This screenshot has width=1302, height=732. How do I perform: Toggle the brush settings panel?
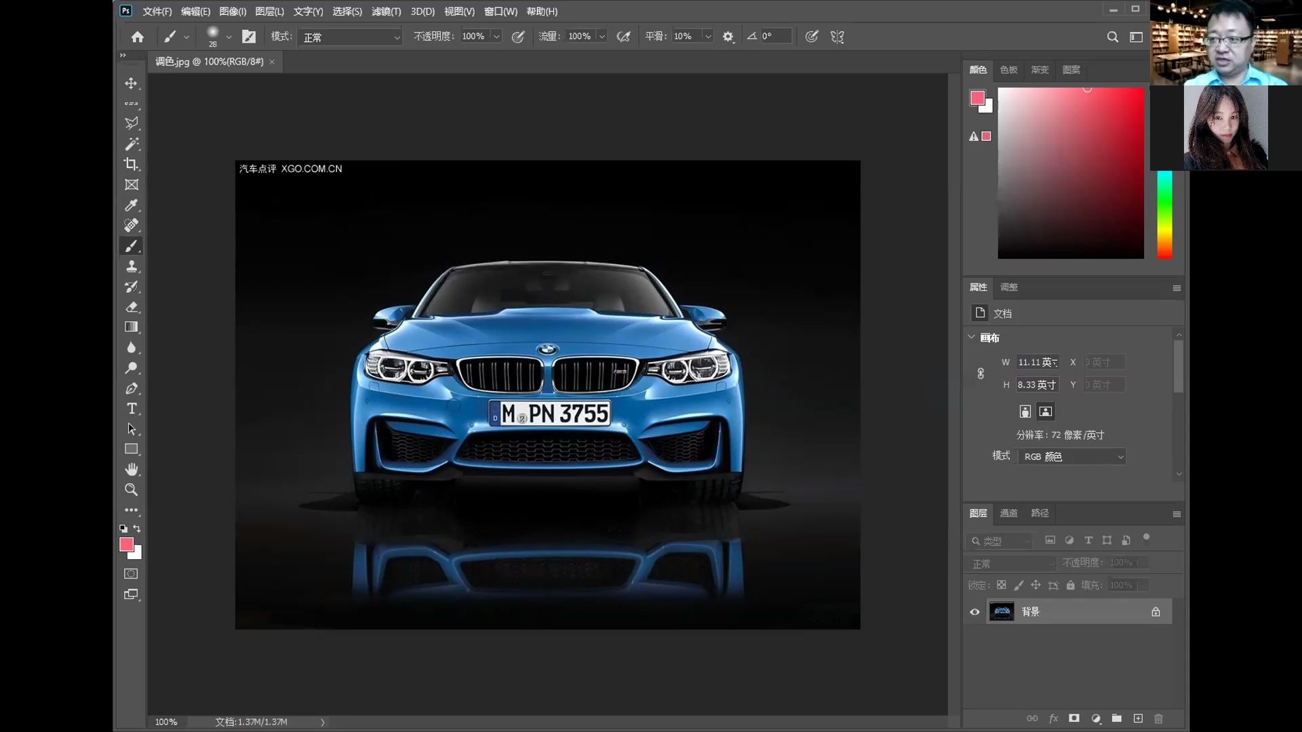pos(249,37)
